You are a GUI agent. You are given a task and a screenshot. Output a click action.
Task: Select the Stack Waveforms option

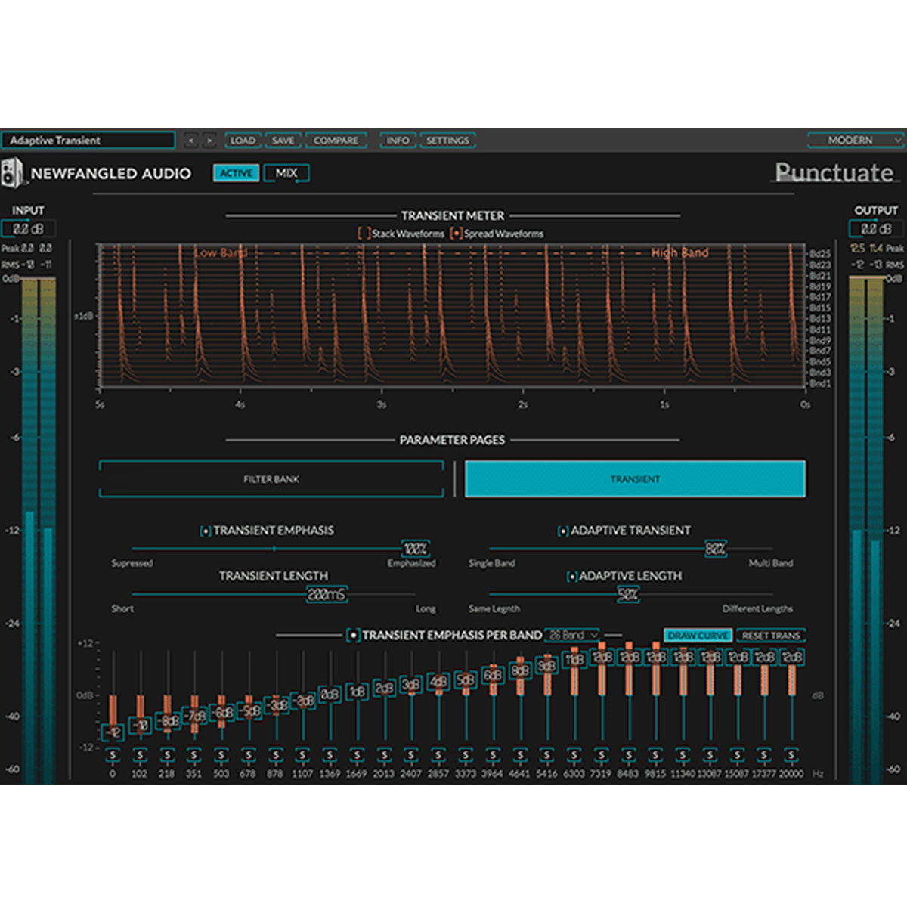click(x=363, y=234)
